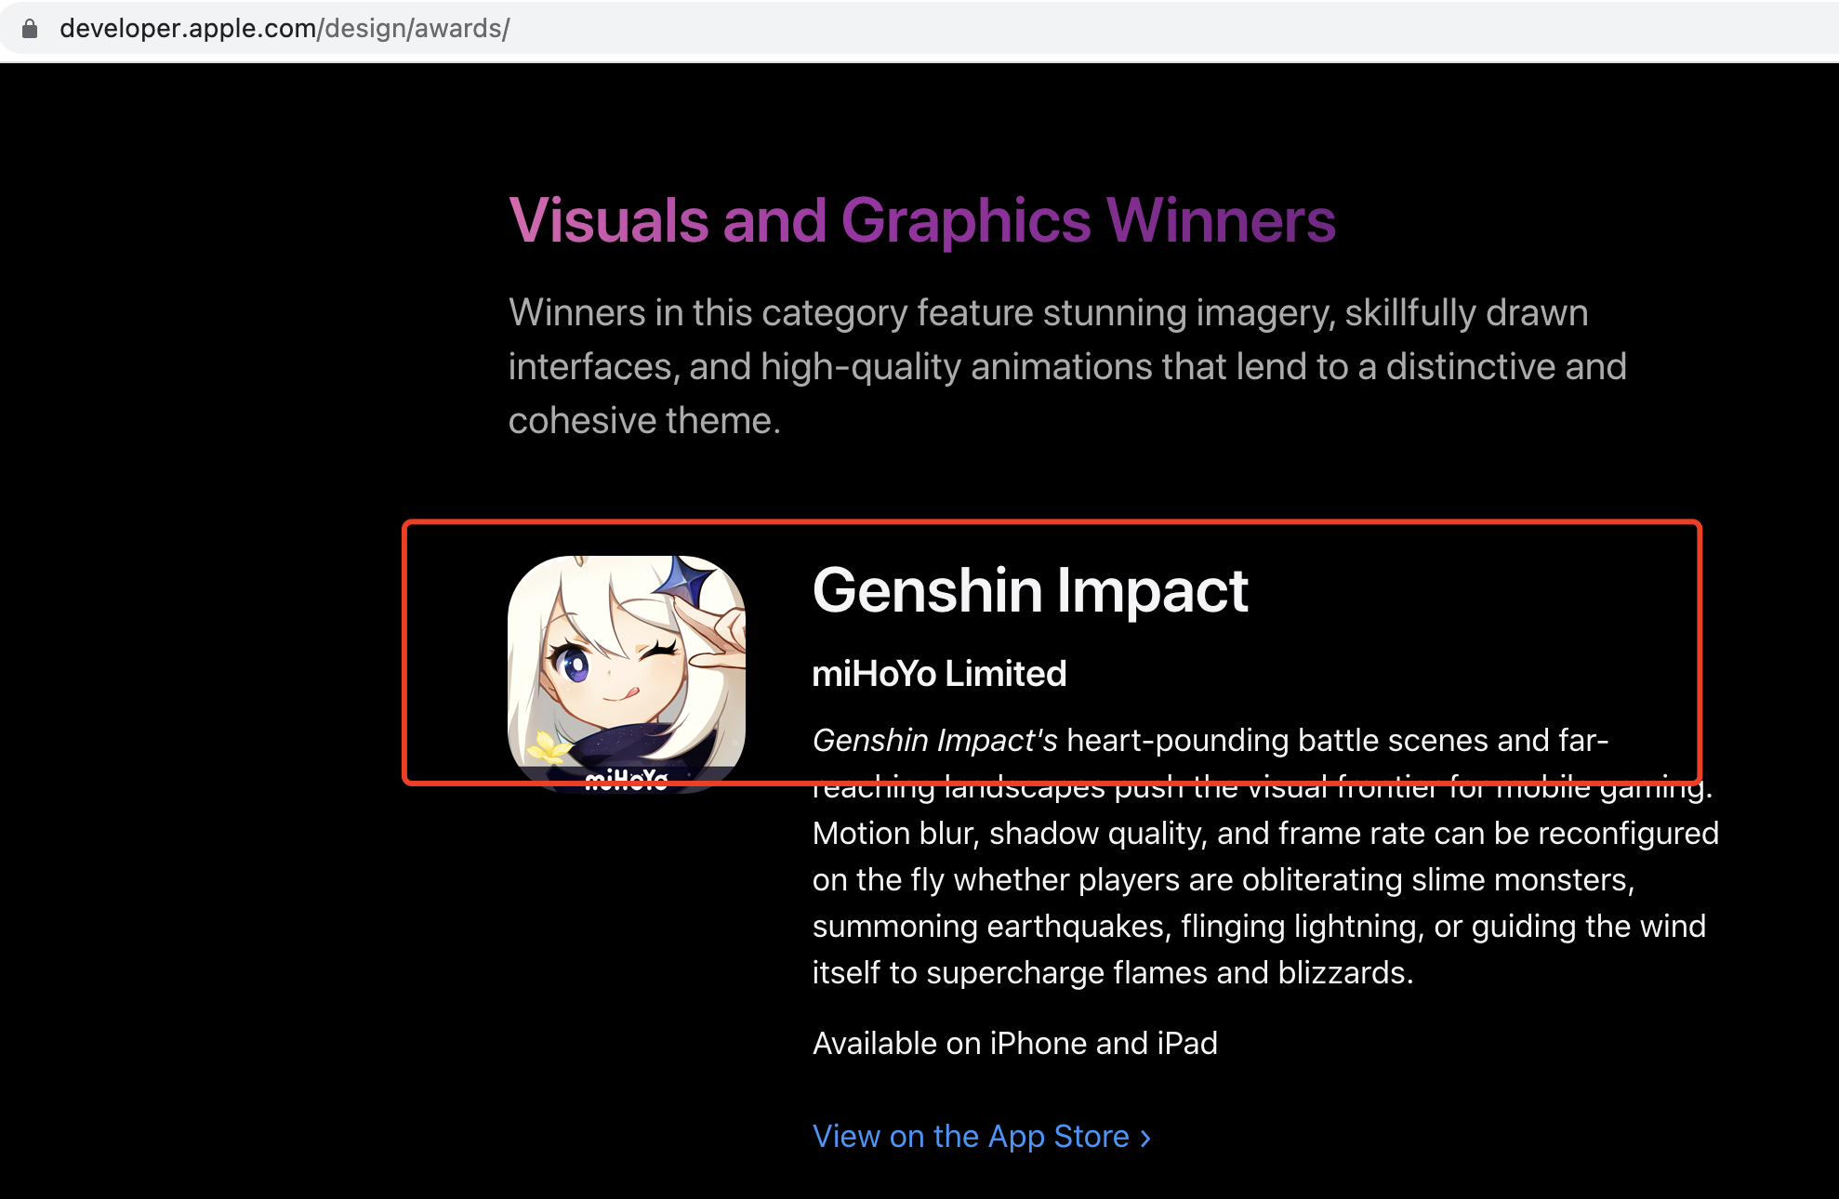The height and width of the screenshot is (1199, 1839).
Task: Focus the address bar URL text
Action: point(284,29)
